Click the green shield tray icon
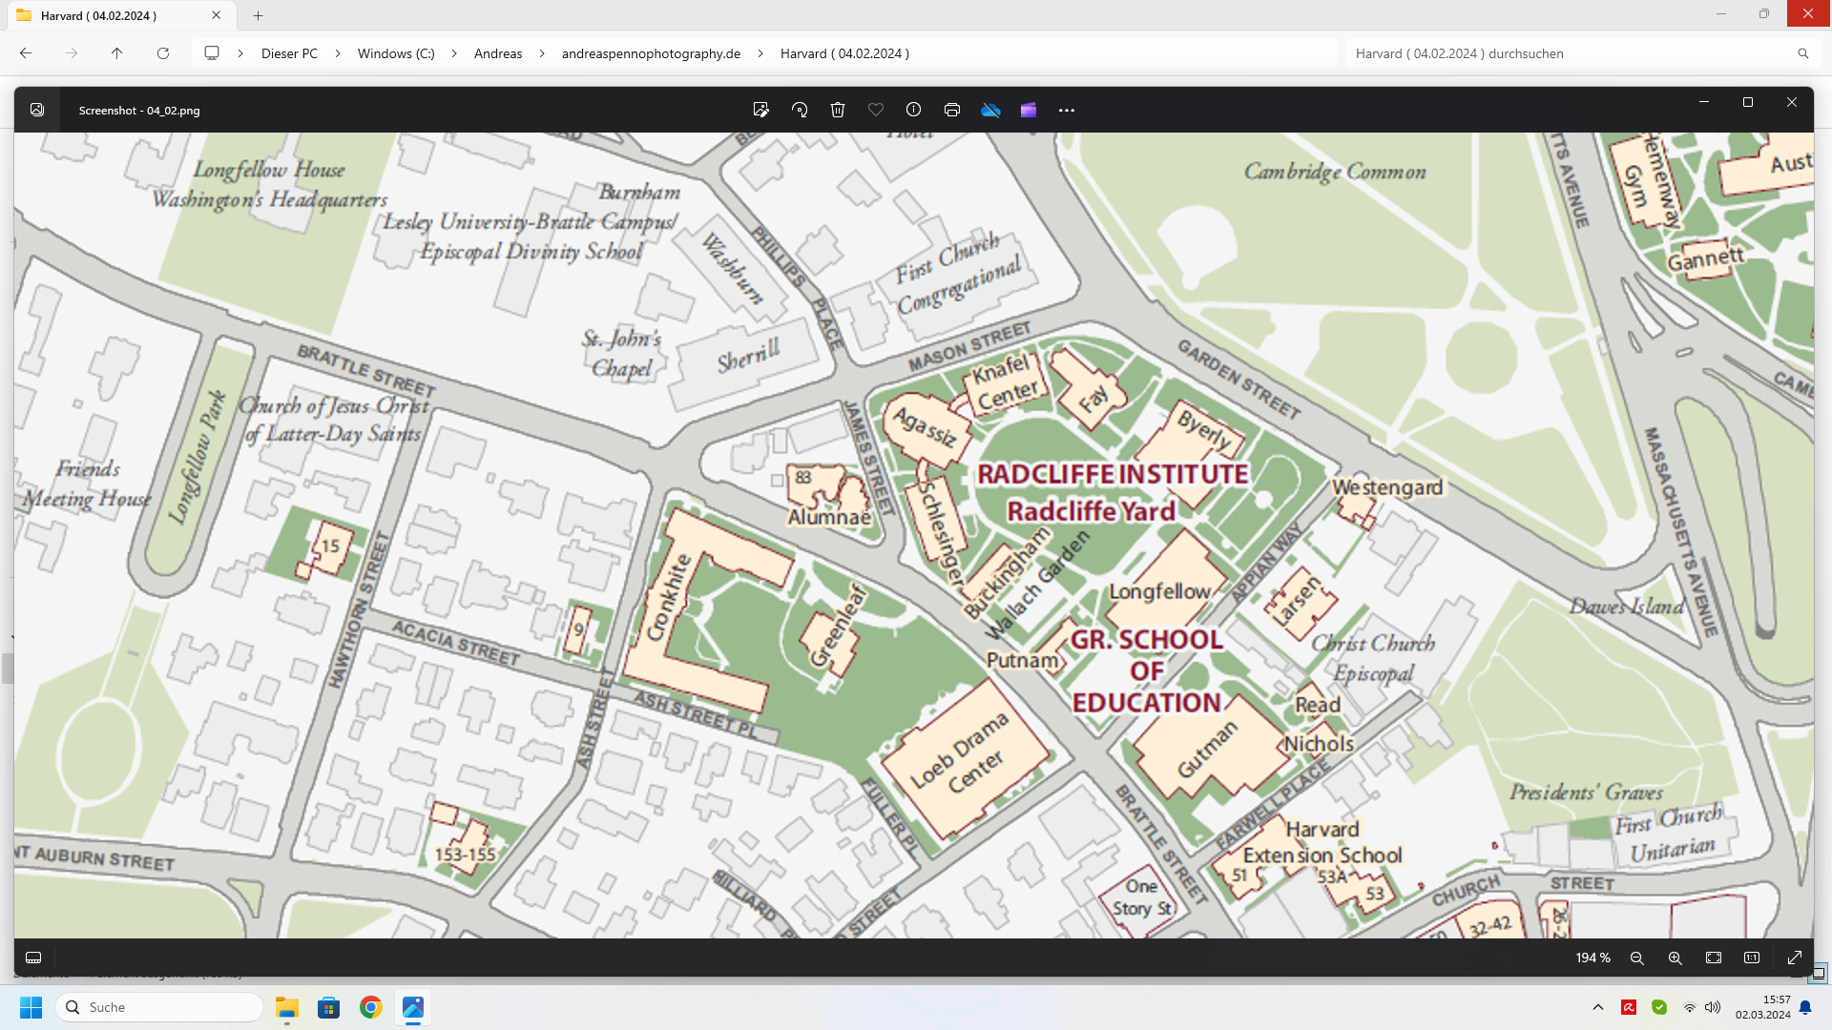The width and height of the screenshot is (1832, 1030). (x=1659, y=1007)
